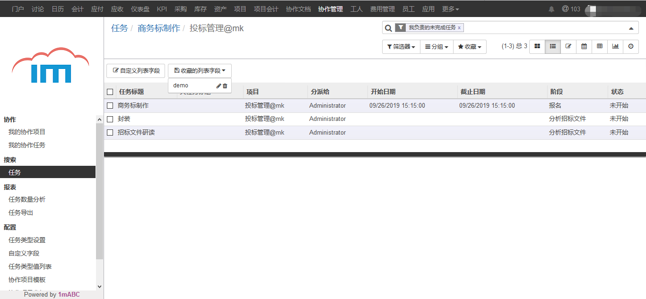The height and width of the screenshot is (299, 646).
Task: Open 讨论 in top menu
Action: 38,9
